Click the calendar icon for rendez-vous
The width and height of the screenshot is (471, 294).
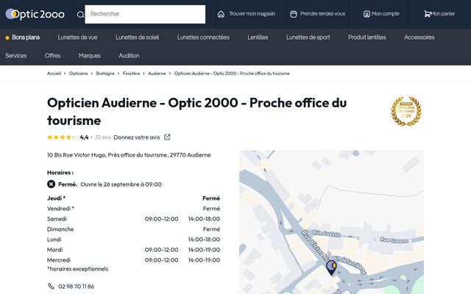[x=294, y=14]
